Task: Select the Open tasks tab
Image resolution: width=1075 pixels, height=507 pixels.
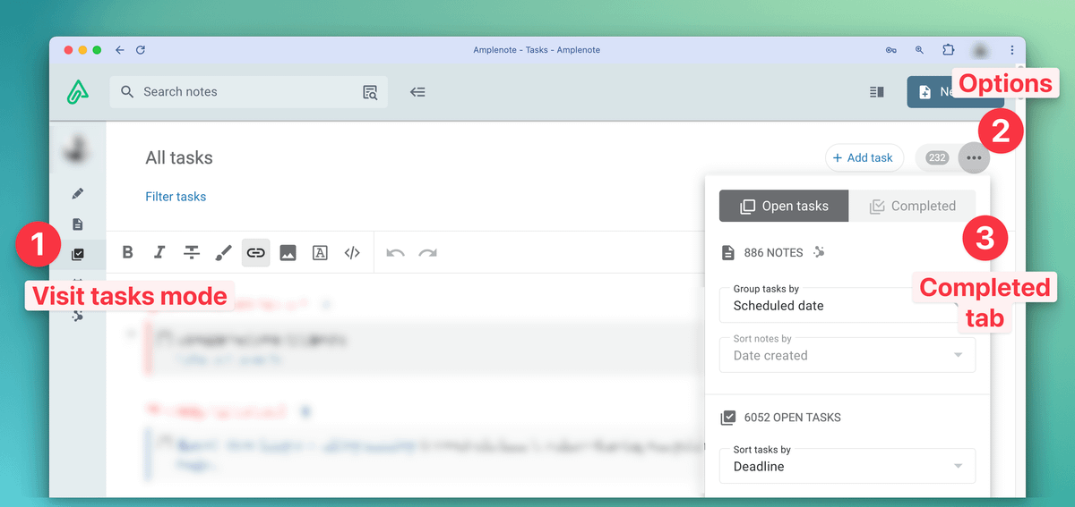Action: point(784,206)
